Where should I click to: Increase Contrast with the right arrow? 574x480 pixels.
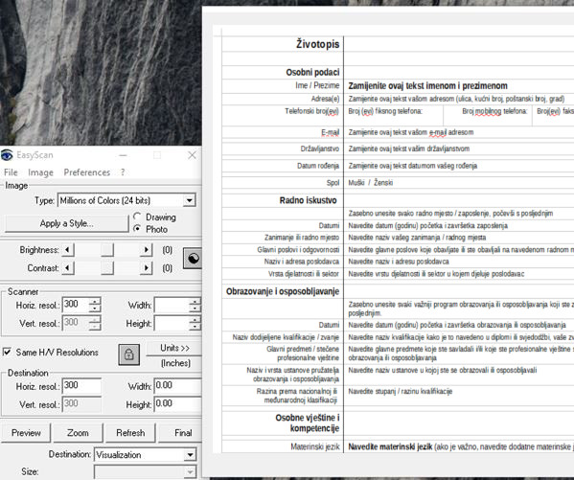146,268
